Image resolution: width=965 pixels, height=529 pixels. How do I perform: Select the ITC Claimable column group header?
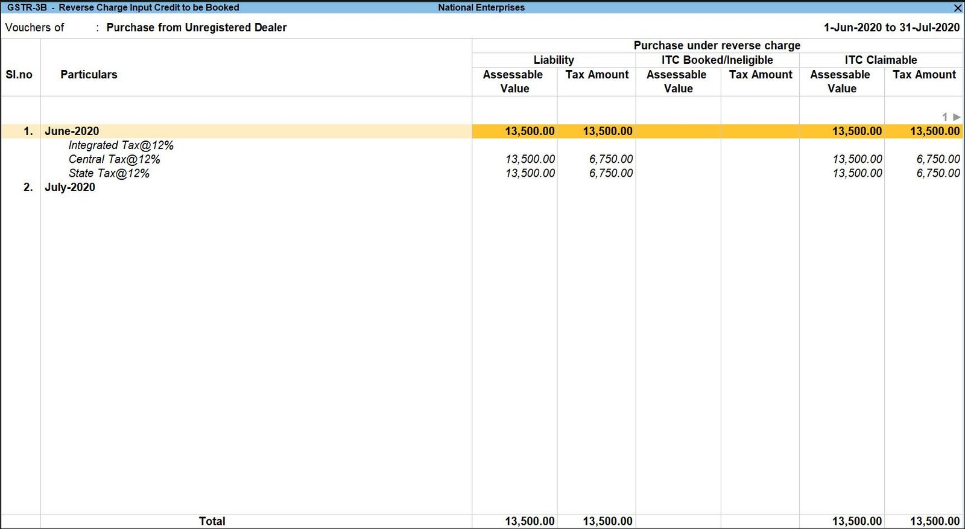pos(881,60)
